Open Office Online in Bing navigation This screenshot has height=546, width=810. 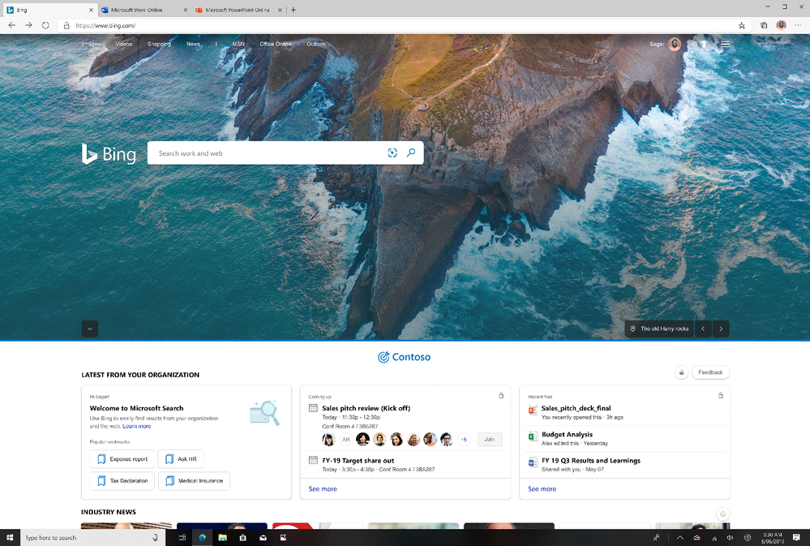276,44
